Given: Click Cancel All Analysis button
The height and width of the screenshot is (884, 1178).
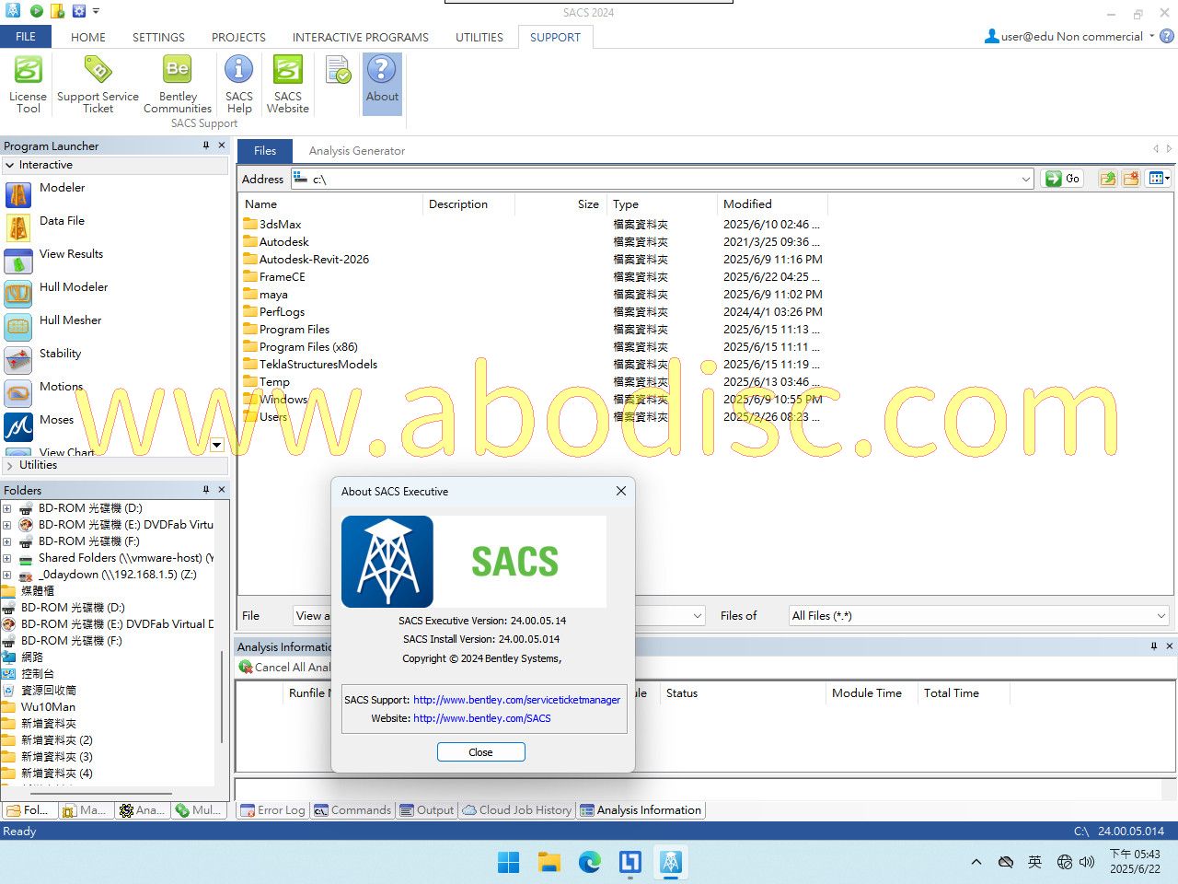Looking at the screenshot, I should [284, 668].
